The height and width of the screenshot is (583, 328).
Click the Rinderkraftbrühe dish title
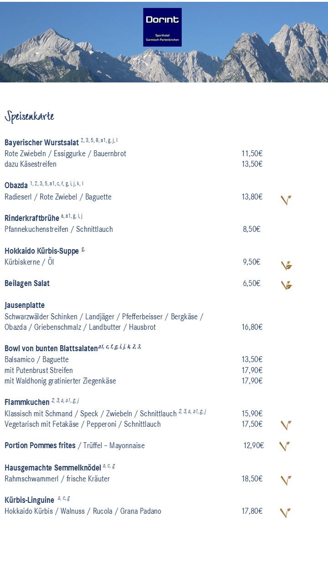(32, 218)
